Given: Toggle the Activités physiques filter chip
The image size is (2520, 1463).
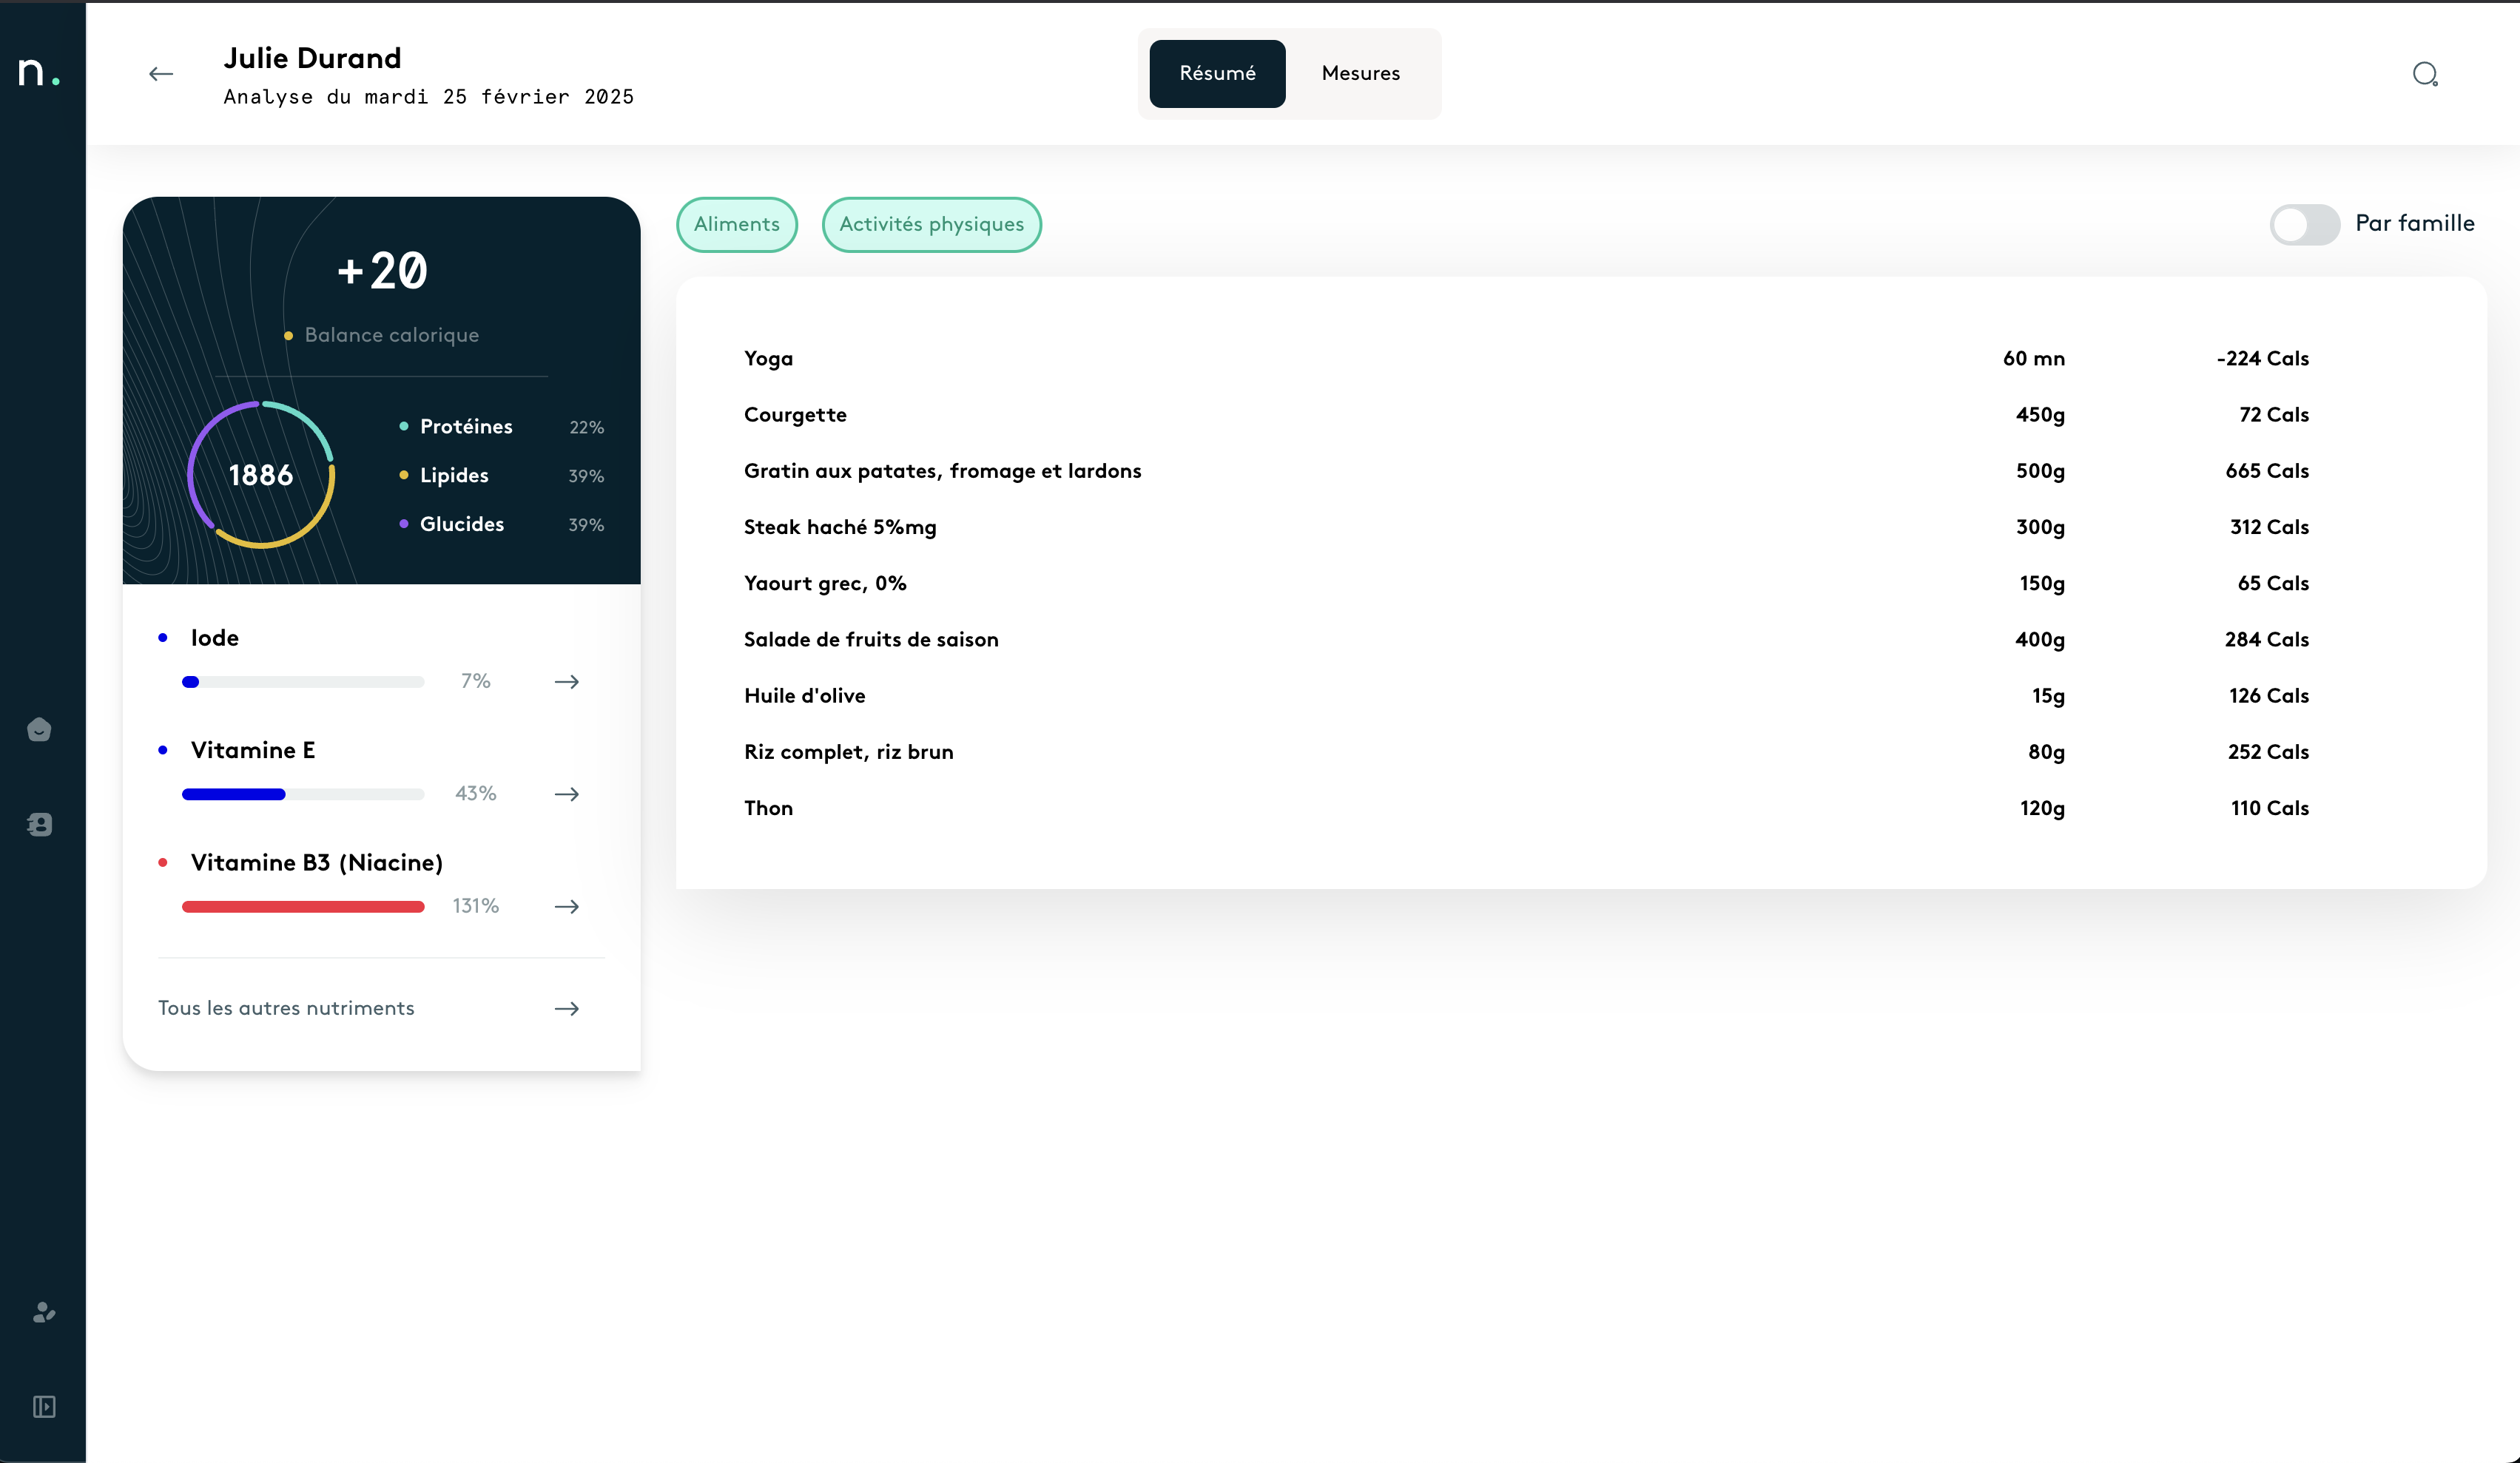Looking at the screenshot, I should tap(931, 224).
